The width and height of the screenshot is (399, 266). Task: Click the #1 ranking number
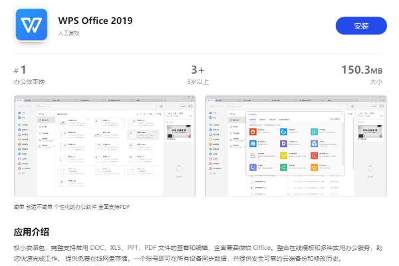point(20,70)
